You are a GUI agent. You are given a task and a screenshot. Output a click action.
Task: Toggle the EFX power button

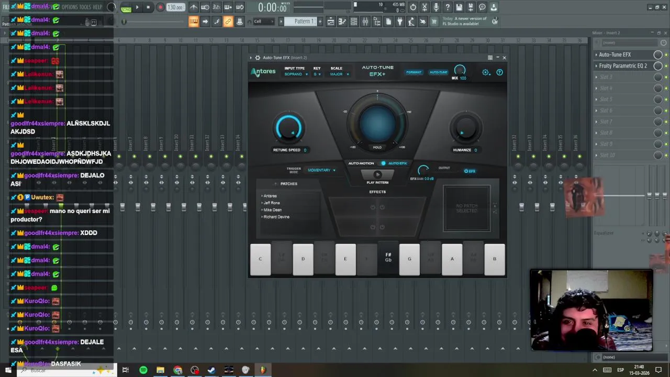(470, 171)
